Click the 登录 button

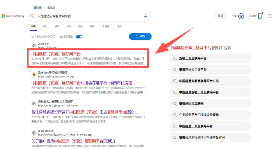[220, 16]
